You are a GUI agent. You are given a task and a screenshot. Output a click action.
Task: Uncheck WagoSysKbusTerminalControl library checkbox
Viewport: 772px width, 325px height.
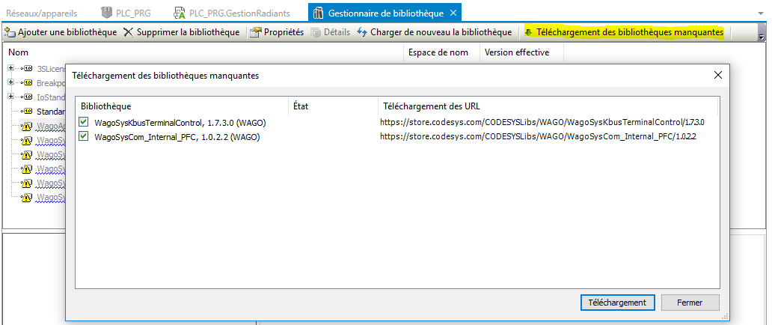(84, 122)
